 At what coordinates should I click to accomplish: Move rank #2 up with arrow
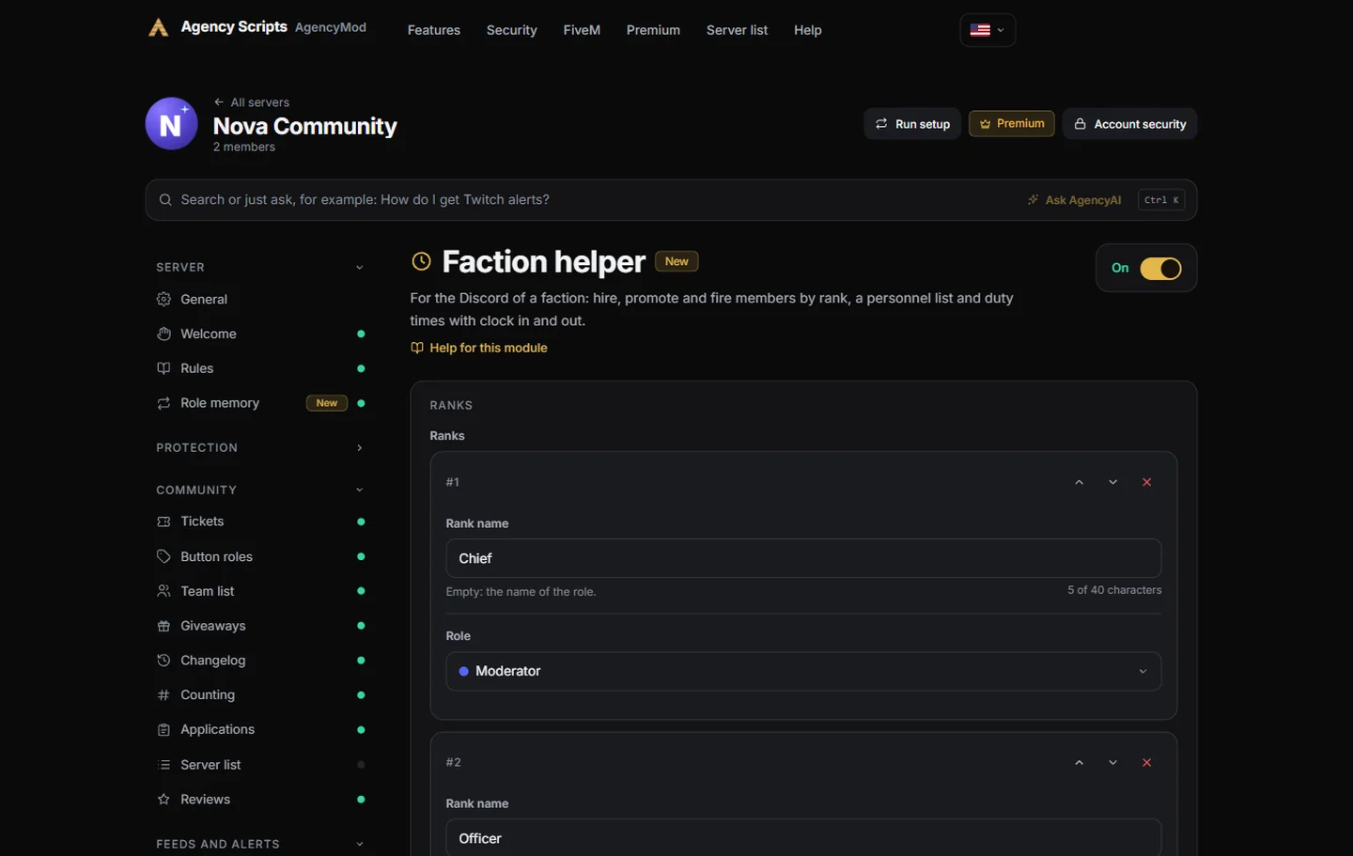1079,762
